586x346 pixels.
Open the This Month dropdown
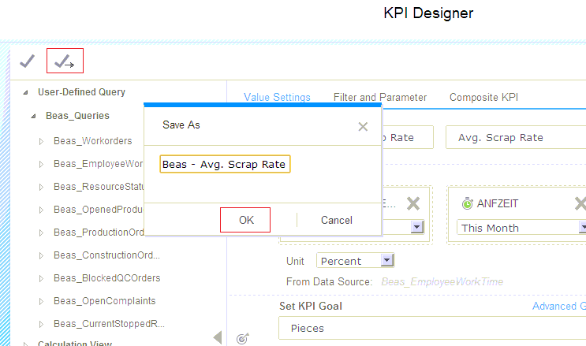[582, 228]
